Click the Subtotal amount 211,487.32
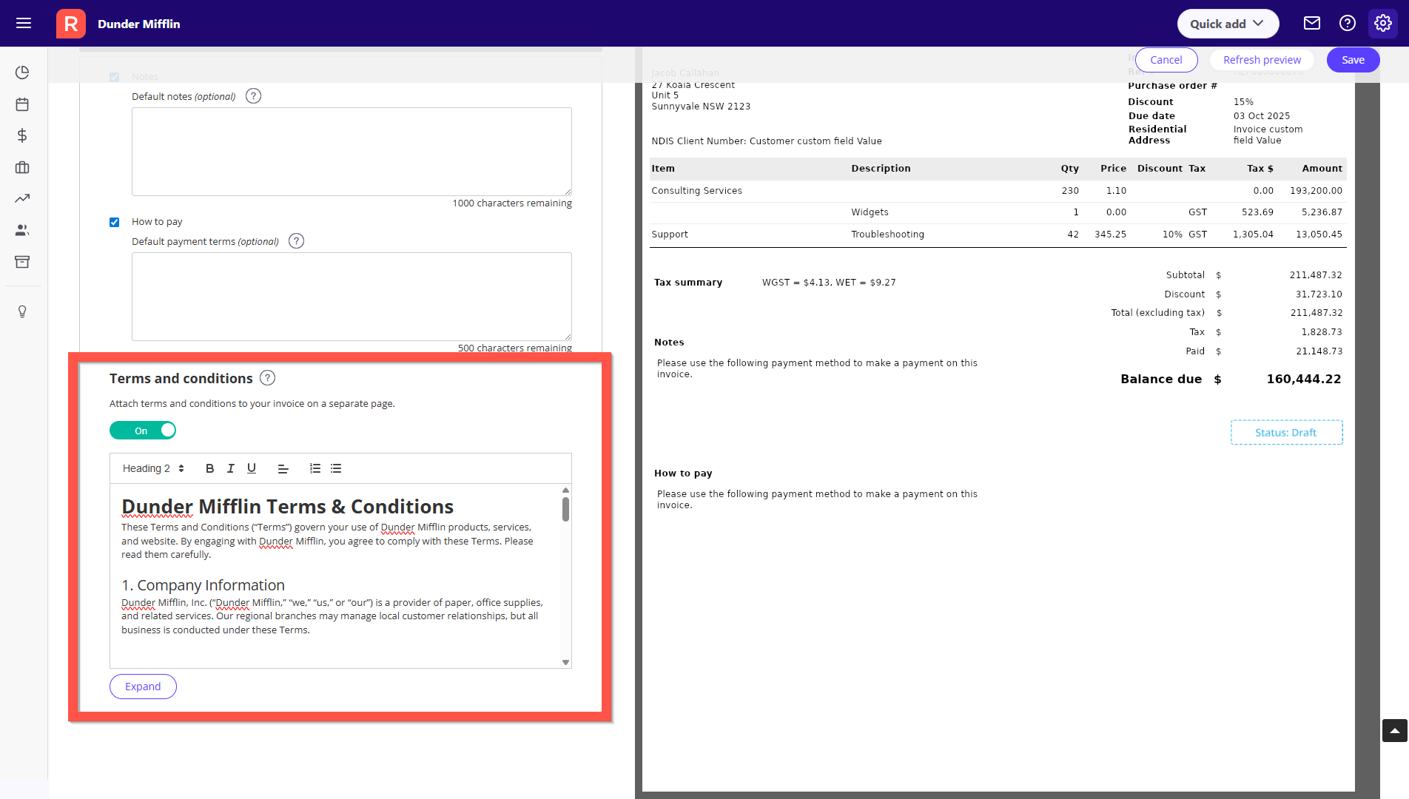 point(1316,275)
